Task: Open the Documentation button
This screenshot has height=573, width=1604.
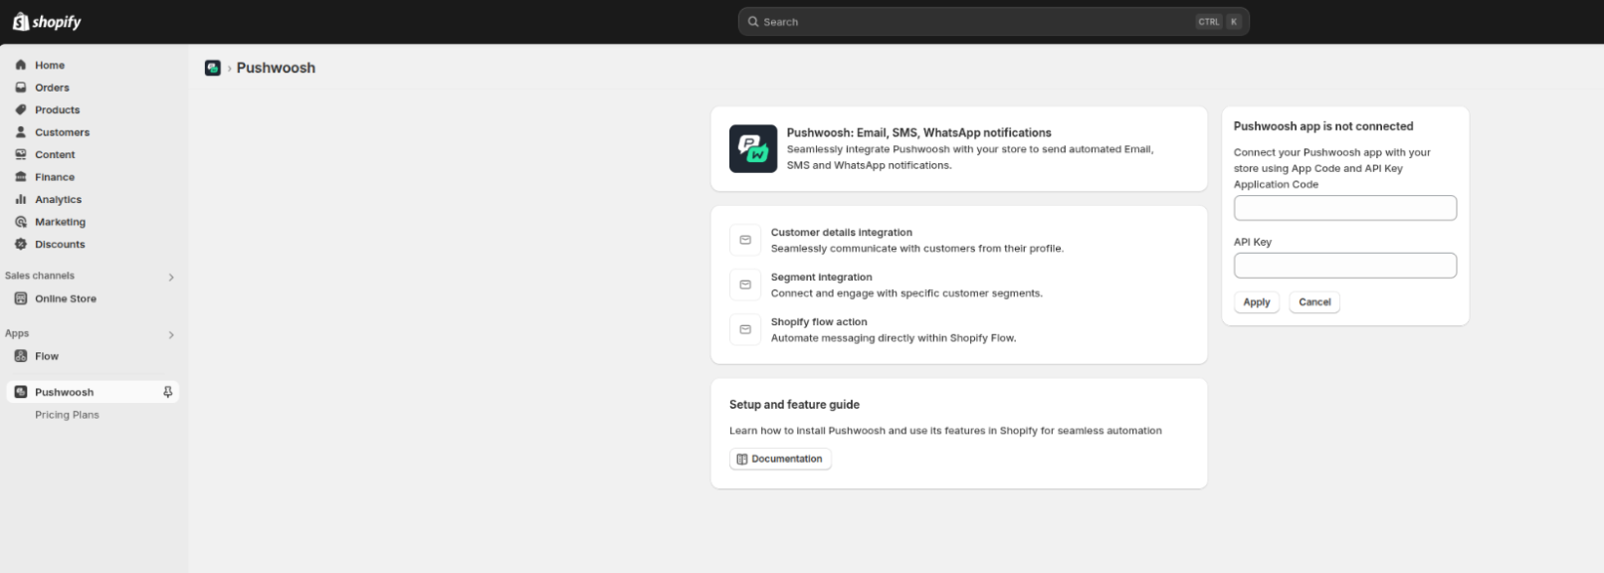Action: pos(780,459)
